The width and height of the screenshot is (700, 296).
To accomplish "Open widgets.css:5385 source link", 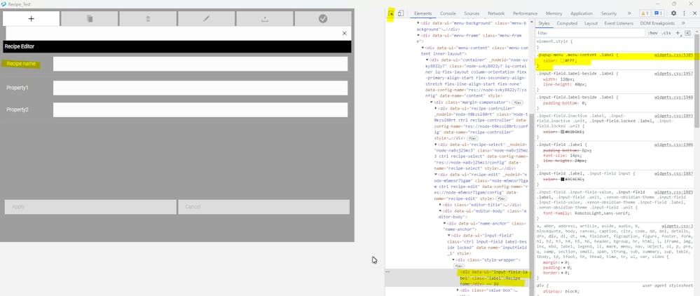I will [x=673, y=55].
